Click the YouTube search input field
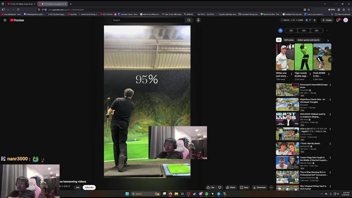The height and width of the screenshot is (198, 352). 148,20
